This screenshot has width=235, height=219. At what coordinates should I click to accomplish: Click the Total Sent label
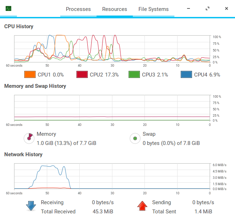[164, 212]
